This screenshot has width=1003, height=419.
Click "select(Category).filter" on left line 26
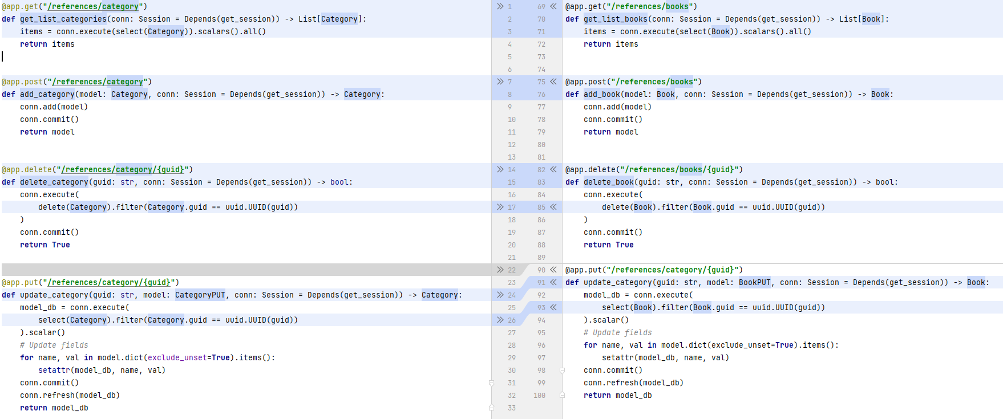[x=91, y=320]
